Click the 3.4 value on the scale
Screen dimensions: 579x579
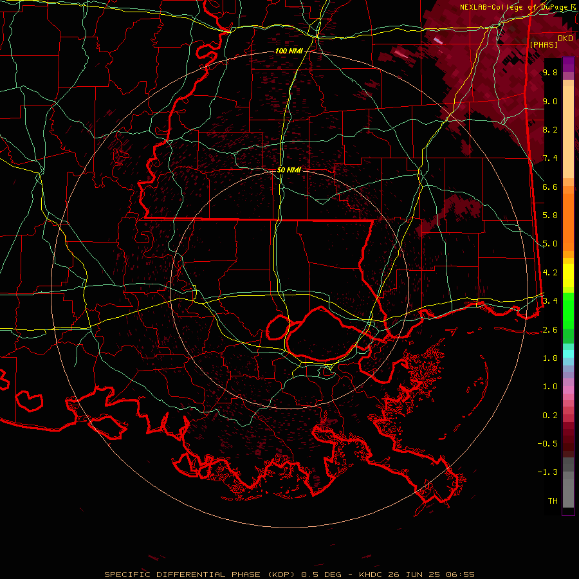coord(550,300)
